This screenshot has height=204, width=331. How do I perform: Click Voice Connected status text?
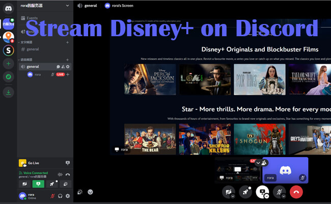coord(36,173)
